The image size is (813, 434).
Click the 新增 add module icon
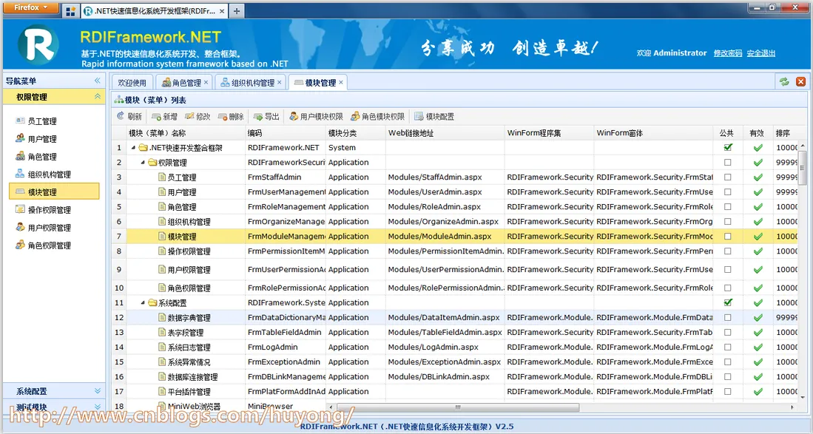(157, 117)
